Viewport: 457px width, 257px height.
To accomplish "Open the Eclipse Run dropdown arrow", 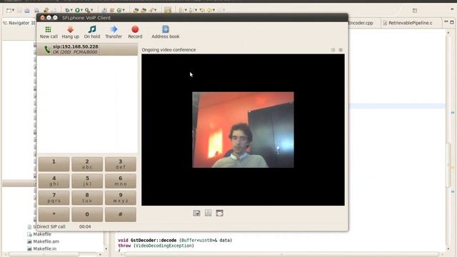I will [81, 11].
